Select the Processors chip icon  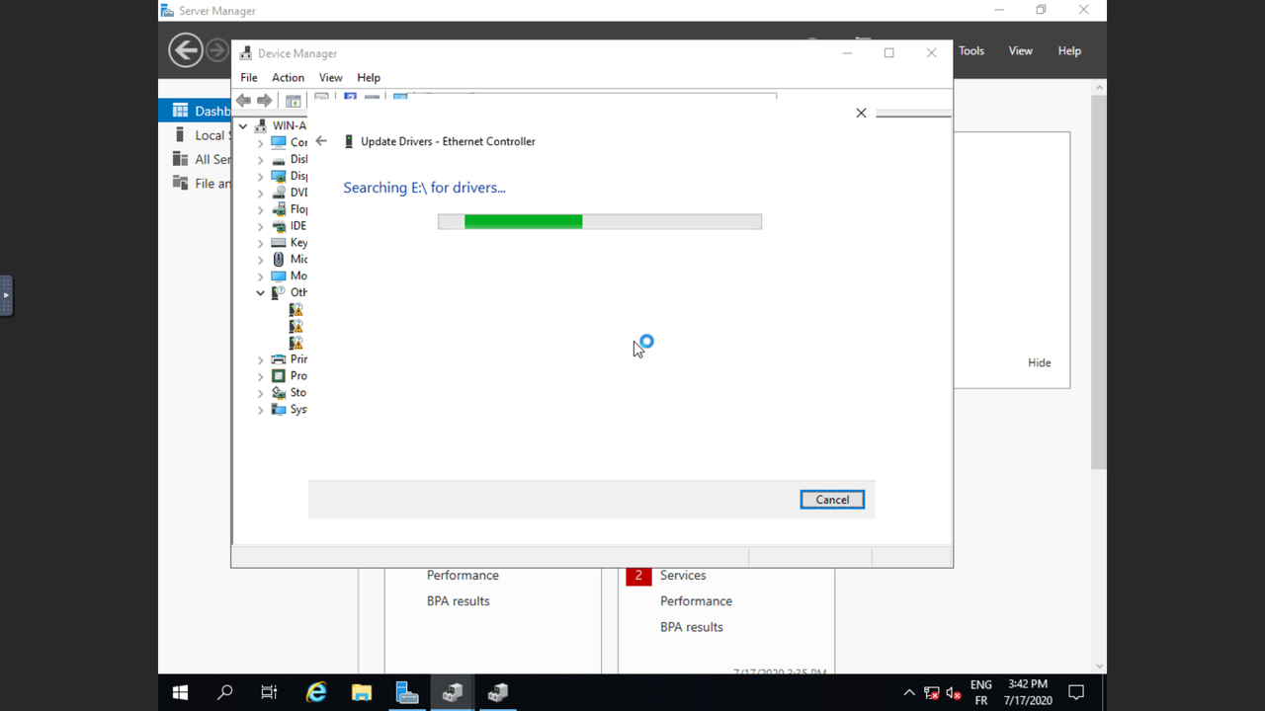(x=279, y=377)
